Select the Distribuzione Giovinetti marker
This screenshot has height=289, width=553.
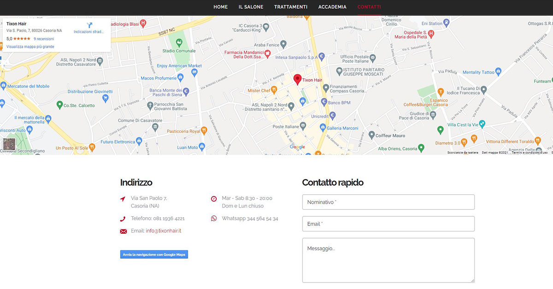[x=106, y=97]
